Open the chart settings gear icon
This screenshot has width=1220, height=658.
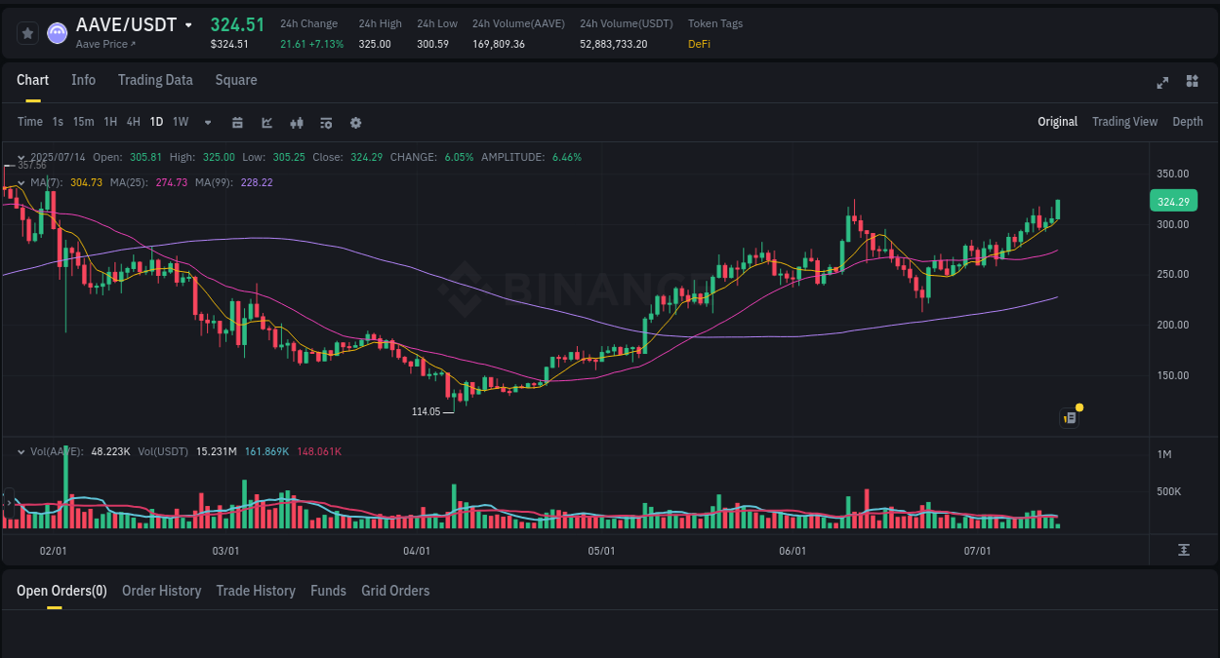coord(355,122)
